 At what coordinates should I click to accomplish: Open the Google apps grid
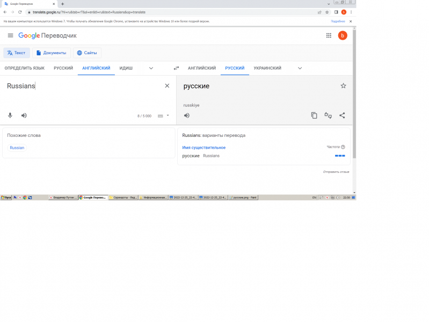pos(329,35)
